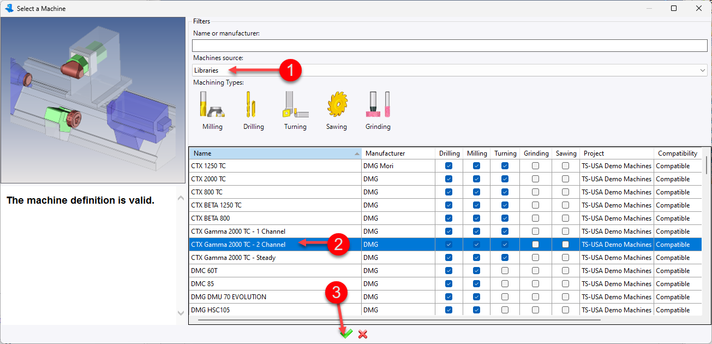Toggle Drilling checkbox for DMG DMU 70 EVOLUTION
The width and height of the screenshot is (712, 344).
coord(448,297)
